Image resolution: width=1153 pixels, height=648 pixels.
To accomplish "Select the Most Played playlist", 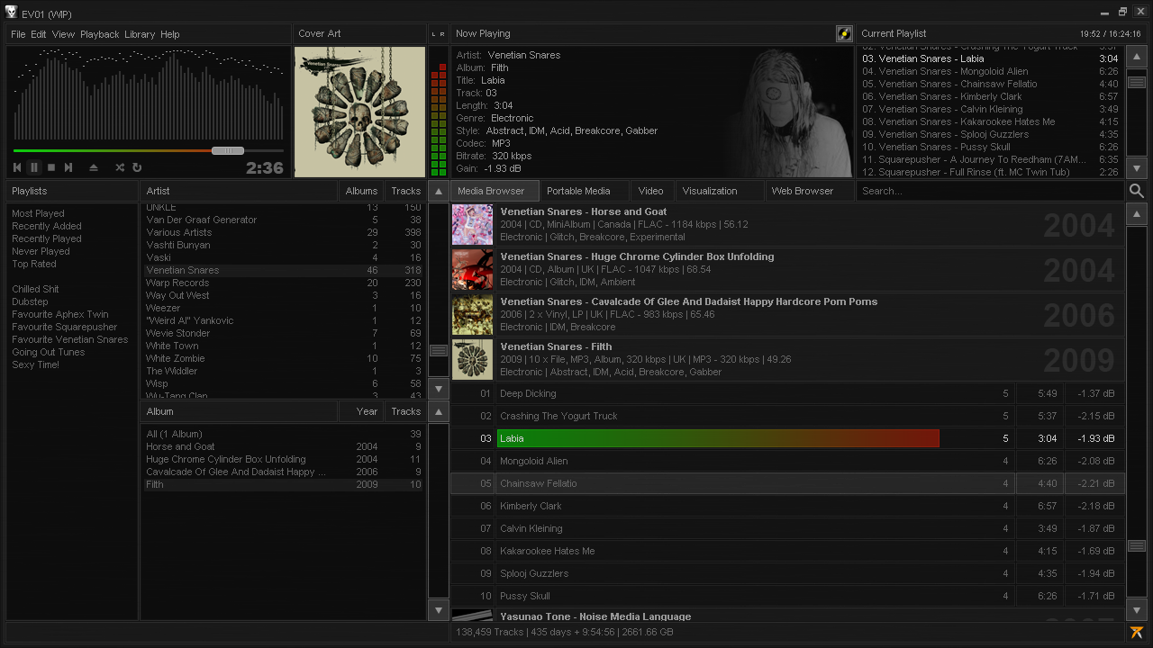I will point(38,213).
